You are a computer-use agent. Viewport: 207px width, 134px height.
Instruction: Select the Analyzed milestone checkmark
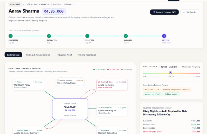tap(126, 36)
